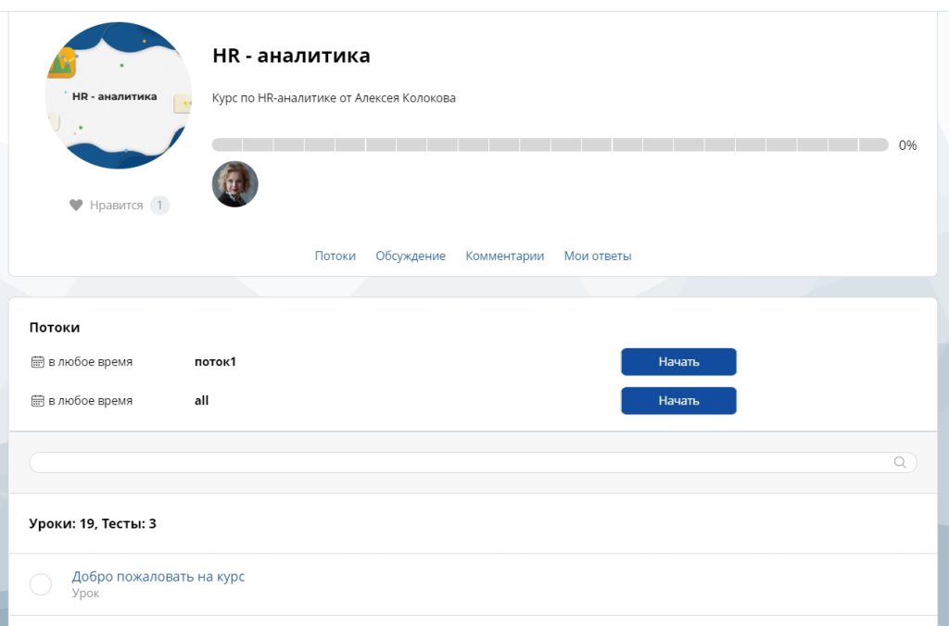
Task: Open the instructor's round avatar photo
Action: [234, 184]
